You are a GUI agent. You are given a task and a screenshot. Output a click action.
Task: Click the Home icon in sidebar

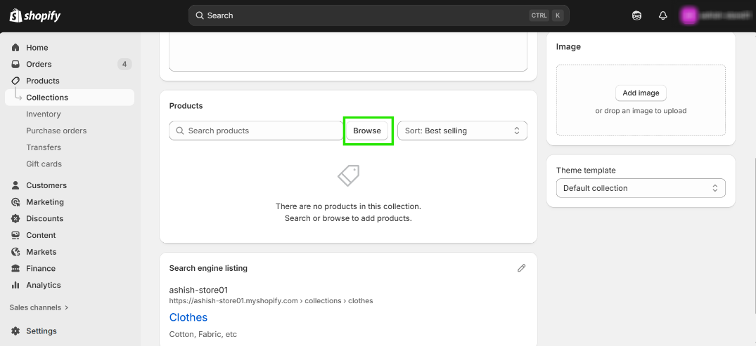pos(15,48)
